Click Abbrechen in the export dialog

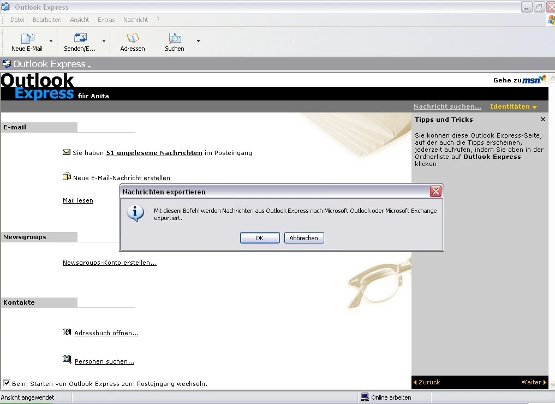304,238
